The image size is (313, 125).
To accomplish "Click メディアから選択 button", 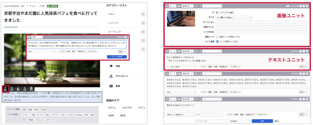I will (227, 12).
